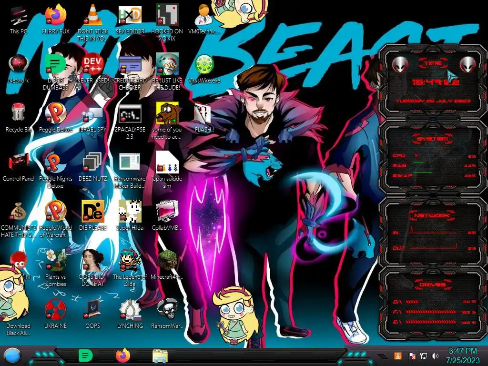488x366 pixels.
Task: Click the widget date TUESDAY 25 JULY 2023
Action: tap(433, 101)
